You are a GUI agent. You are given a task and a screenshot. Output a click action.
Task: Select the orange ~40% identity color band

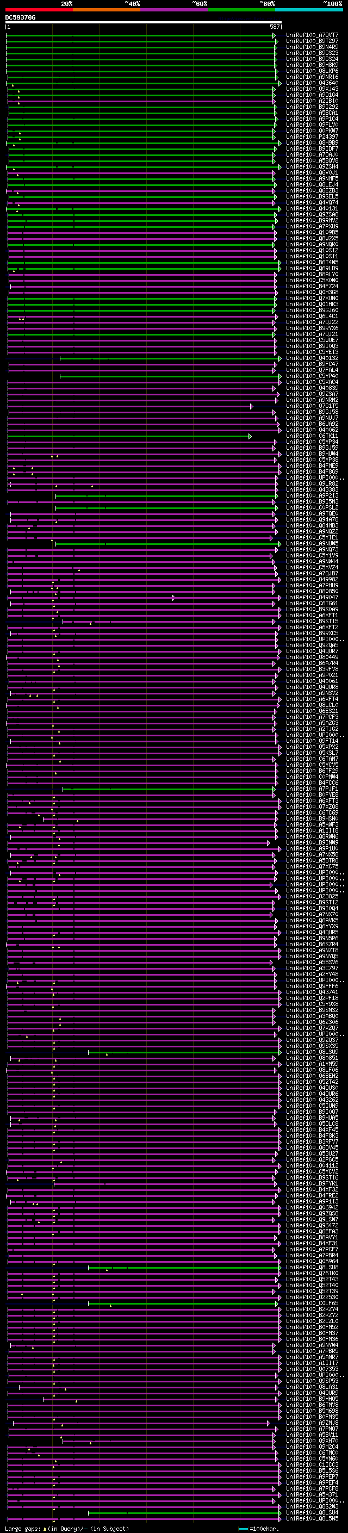(x=107, y=10)
